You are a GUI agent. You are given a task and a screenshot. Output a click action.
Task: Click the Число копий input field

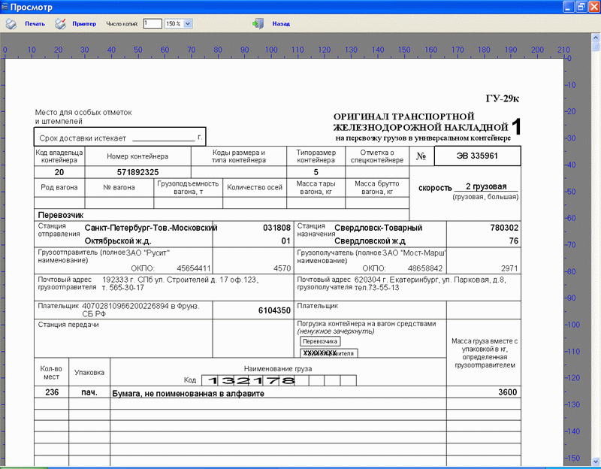click(x=153, y=24)
